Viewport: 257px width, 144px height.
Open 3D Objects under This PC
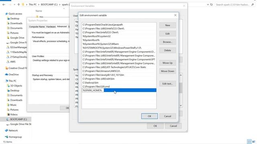(x=16, y=86)
